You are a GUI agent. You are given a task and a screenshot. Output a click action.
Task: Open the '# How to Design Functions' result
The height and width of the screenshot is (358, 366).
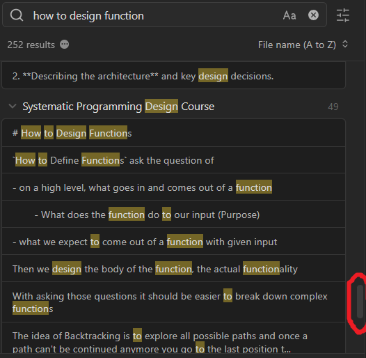pos(173,133)
